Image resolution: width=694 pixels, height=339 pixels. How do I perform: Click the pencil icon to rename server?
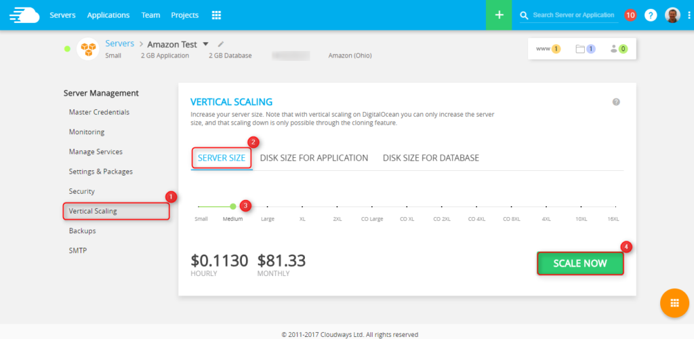pyautogui.click(x=221, y=45)
